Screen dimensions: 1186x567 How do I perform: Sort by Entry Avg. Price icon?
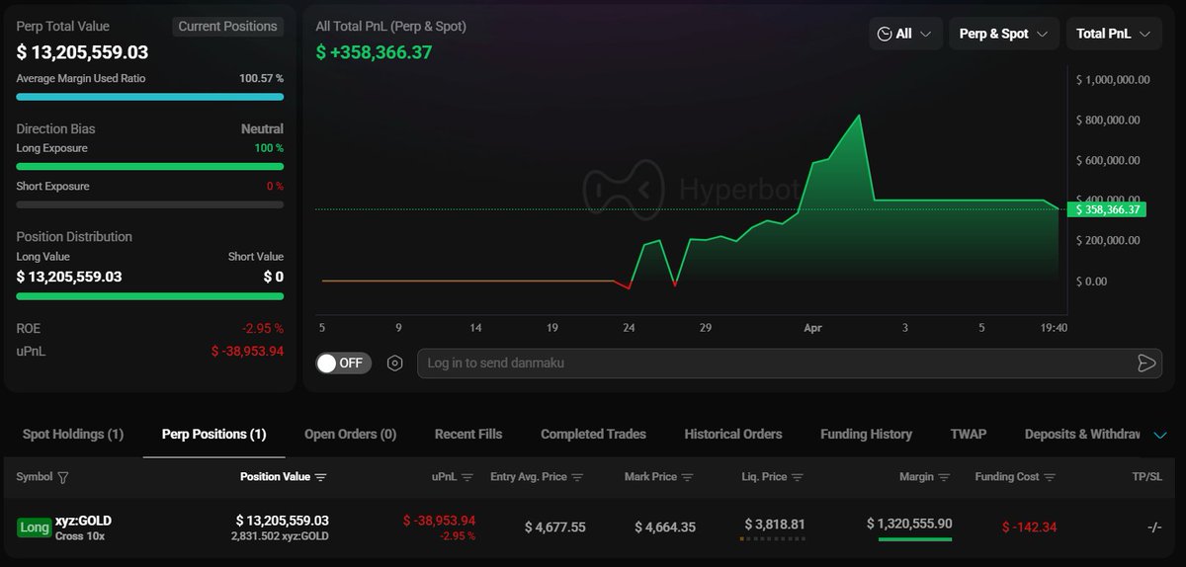(577, 477)
